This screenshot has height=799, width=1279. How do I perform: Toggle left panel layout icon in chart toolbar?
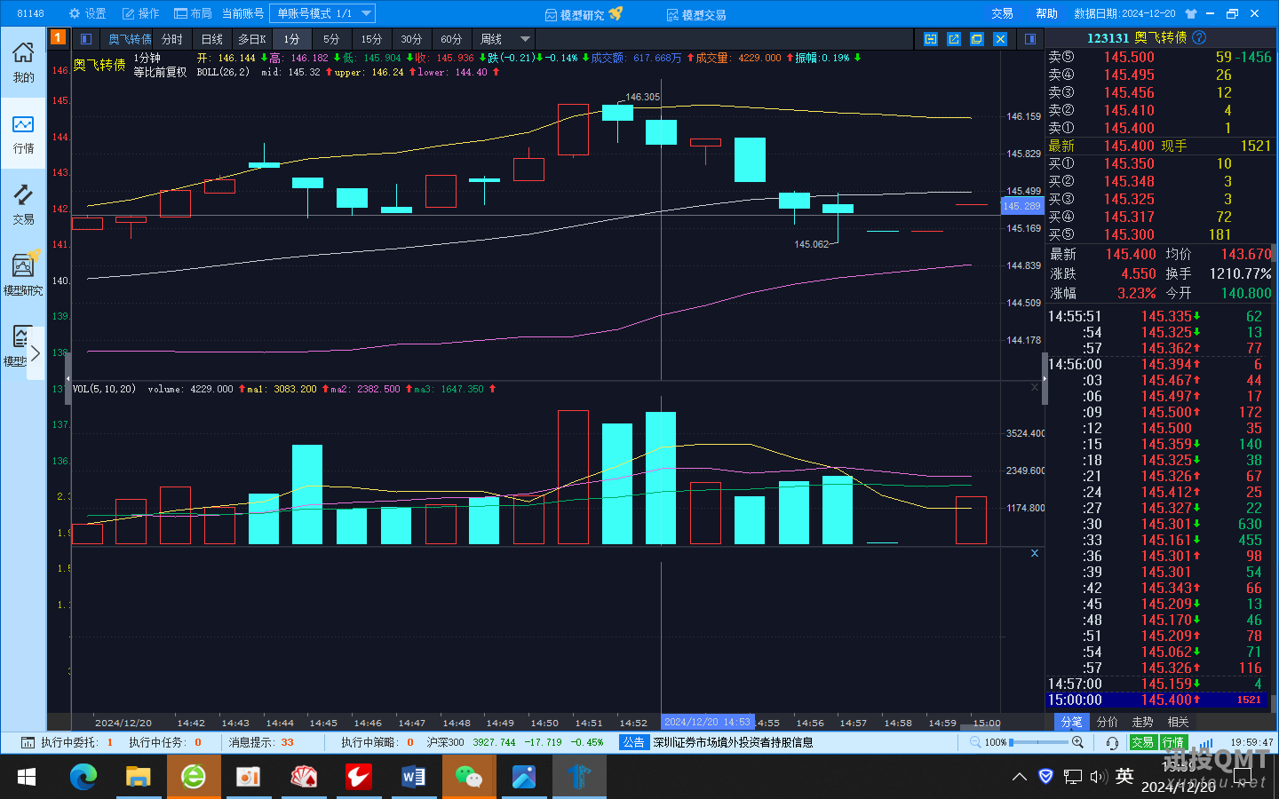pyautogui.click(x=86, y=39)
